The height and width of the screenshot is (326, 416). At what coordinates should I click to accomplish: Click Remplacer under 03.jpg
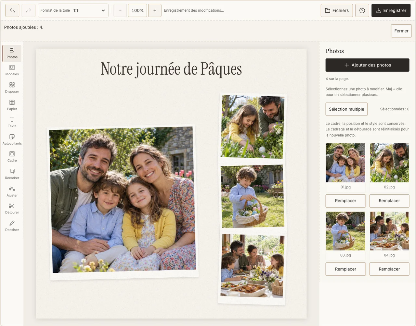tap(345, 269)
